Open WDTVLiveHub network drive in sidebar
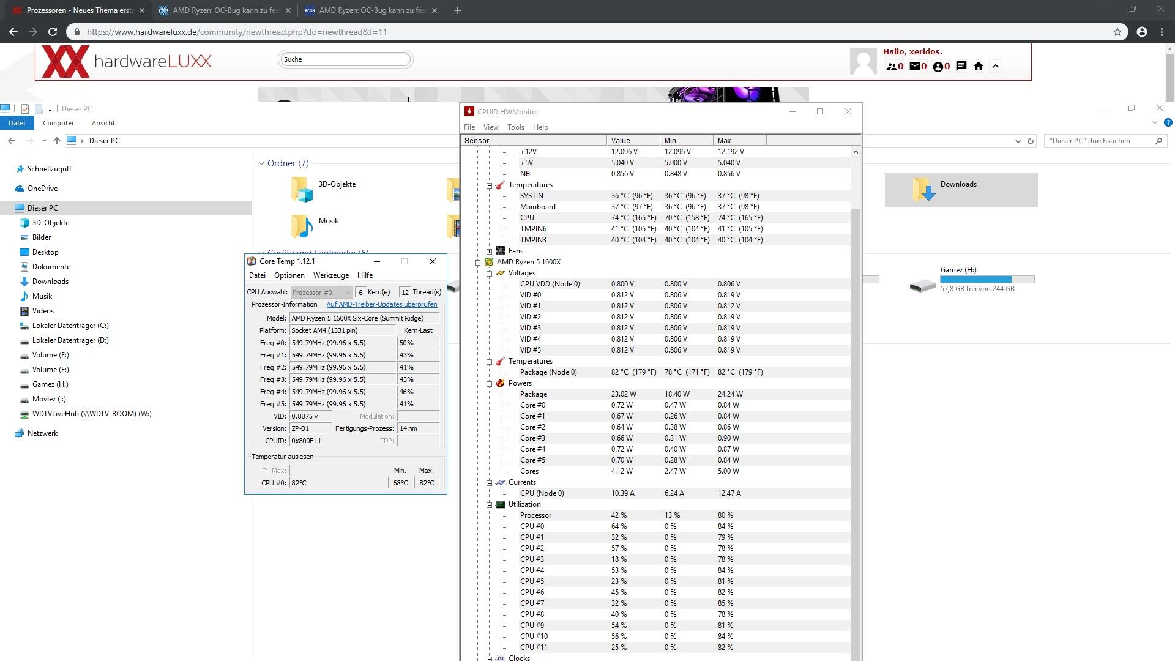Viewport: 1175px width, 661px height. [x=92, y=414]
